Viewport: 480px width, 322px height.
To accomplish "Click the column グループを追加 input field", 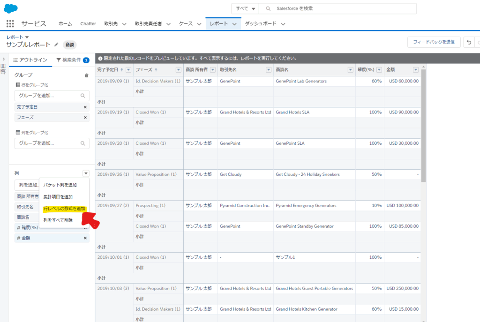I will tap(52, 143).
